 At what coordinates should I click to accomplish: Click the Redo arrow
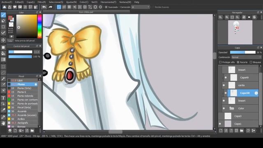point(51,7)
